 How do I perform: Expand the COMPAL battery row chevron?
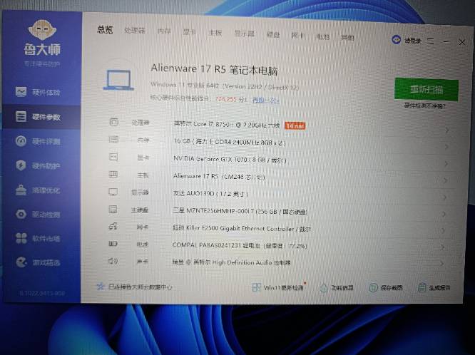coord(443,247)
